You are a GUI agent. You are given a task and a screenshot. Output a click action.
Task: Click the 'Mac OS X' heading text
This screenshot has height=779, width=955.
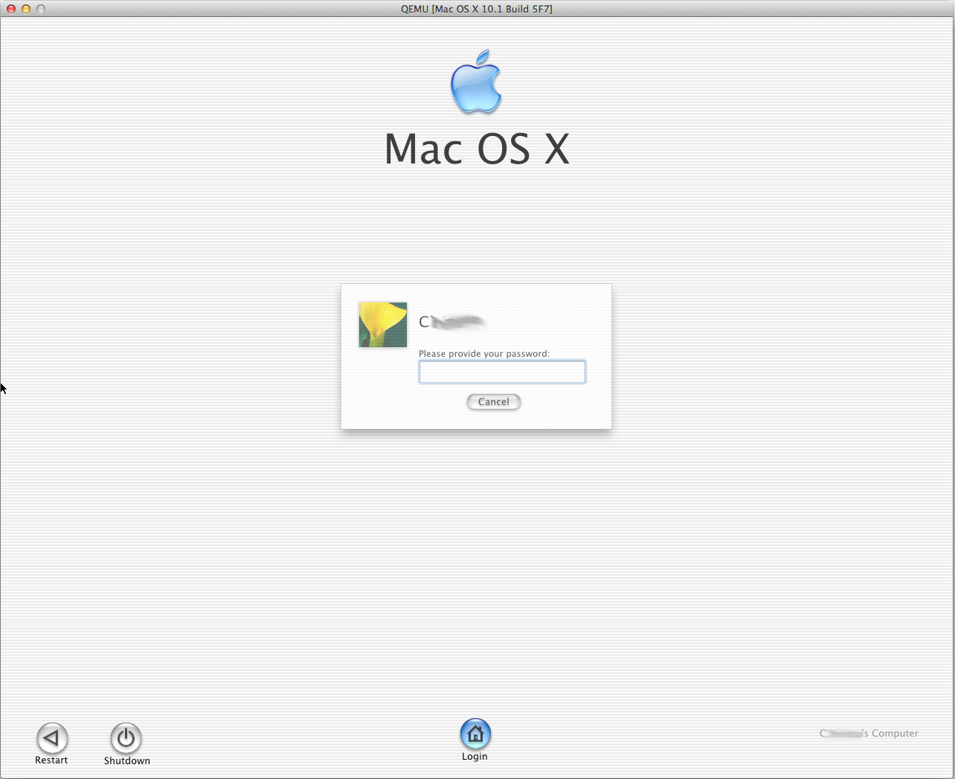(477, 149)
